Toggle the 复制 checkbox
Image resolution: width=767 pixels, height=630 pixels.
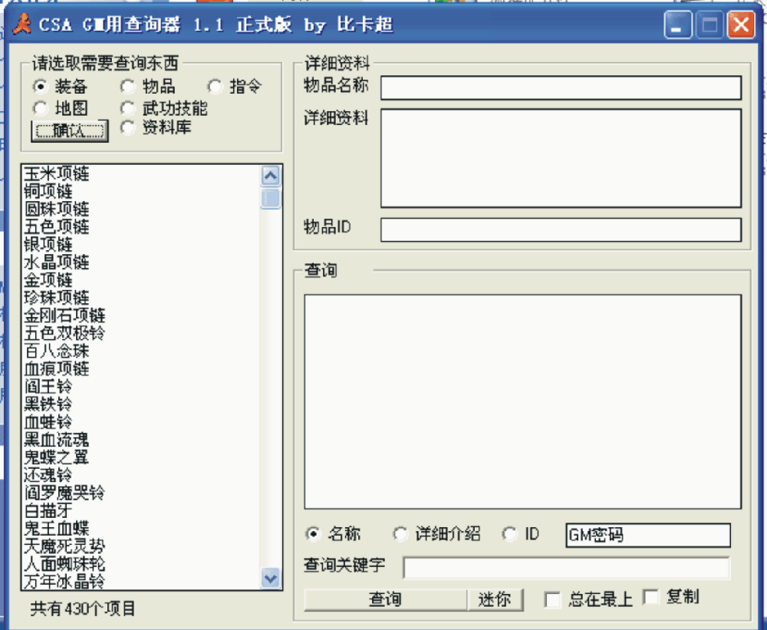[x=651, y=597]
